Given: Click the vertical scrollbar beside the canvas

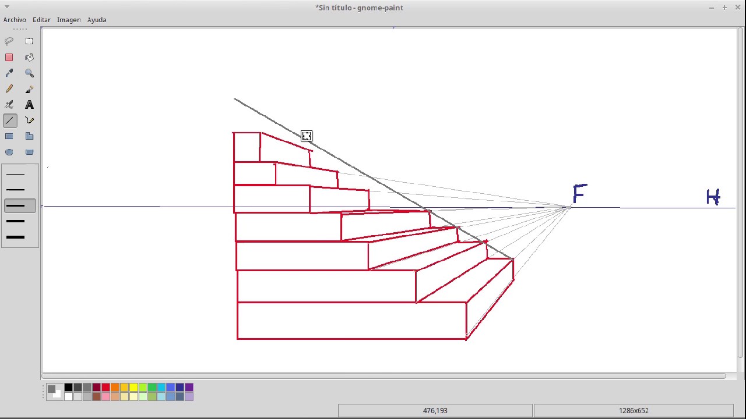Looking at the screenshot, I should (x=741, y=193).
